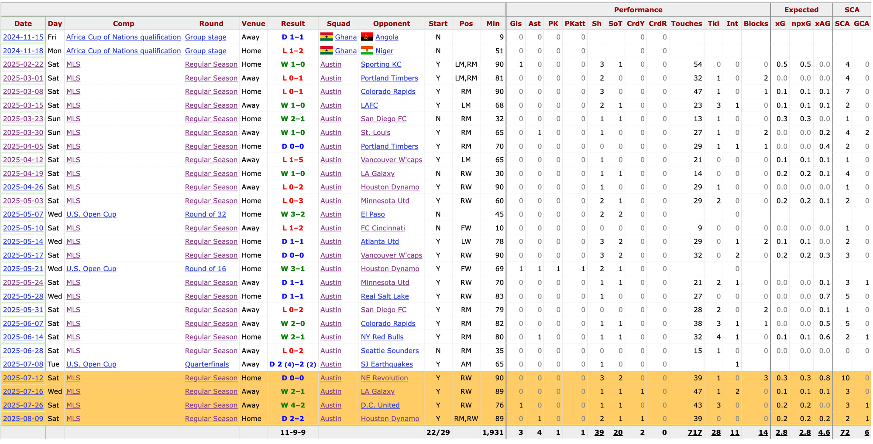Sort by the GCA column header
The image size is (873, 444).
861,24
